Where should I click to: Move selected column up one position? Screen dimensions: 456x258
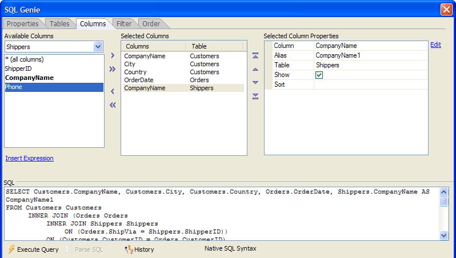255,70
